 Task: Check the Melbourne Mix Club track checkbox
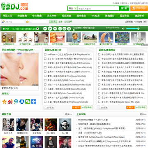(x=45, y=85)
